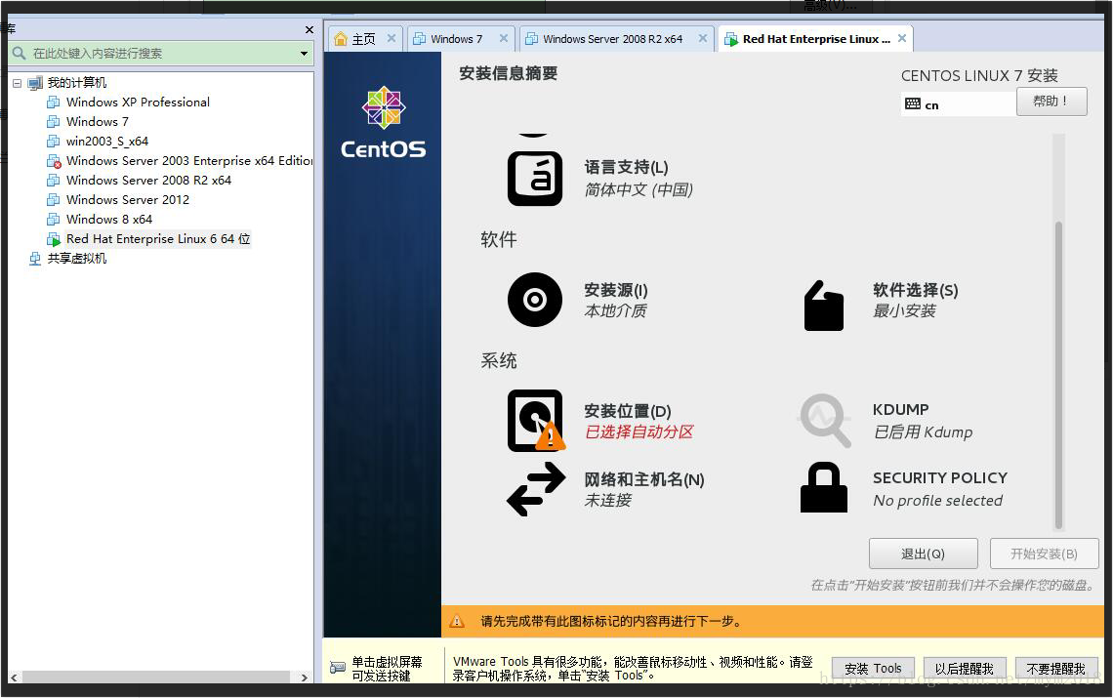Focus the library search input field
This screenshot has width=1113, height=698.
[162, 54]
